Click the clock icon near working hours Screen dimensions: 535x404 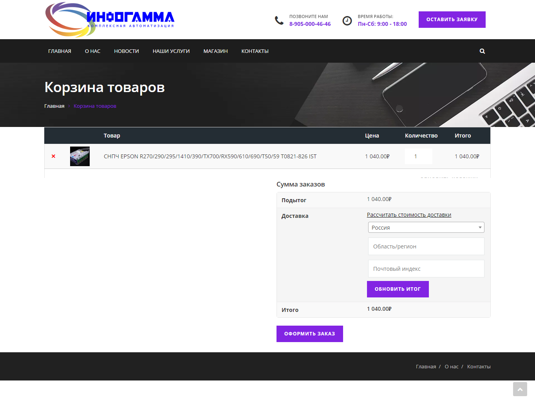(347, 20)
